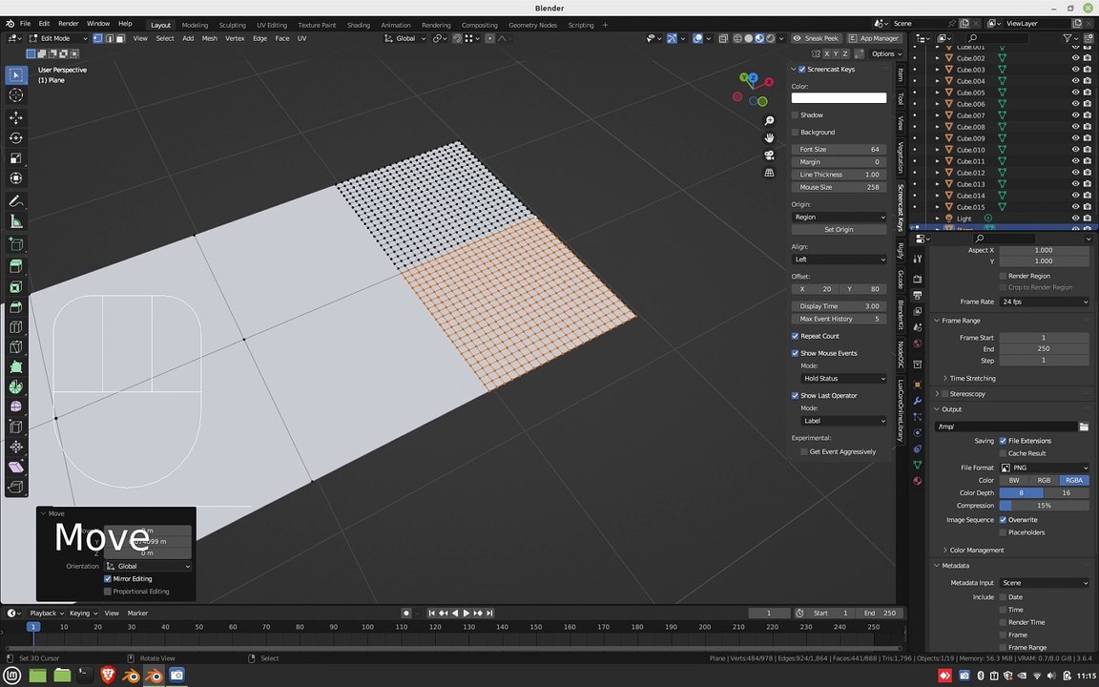
Task: Choose the Move tool in toolbar
Action: tap(16, 117)
